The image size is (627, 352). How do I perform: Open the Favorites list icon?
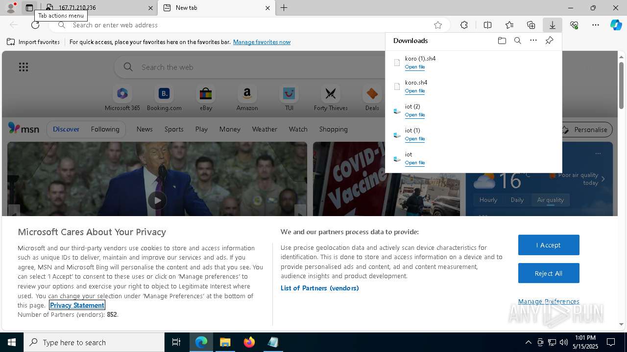click(x=509, y=25)
